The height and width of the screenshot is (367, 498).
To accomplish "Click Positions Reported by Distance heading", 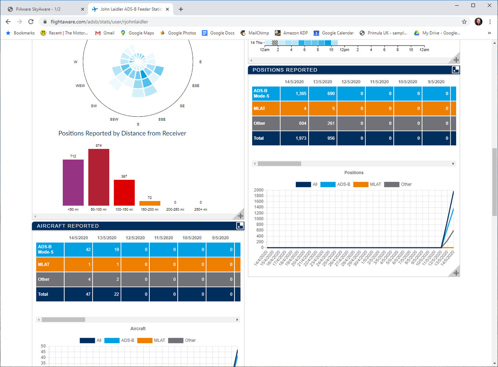I will (x=122, y=133).
